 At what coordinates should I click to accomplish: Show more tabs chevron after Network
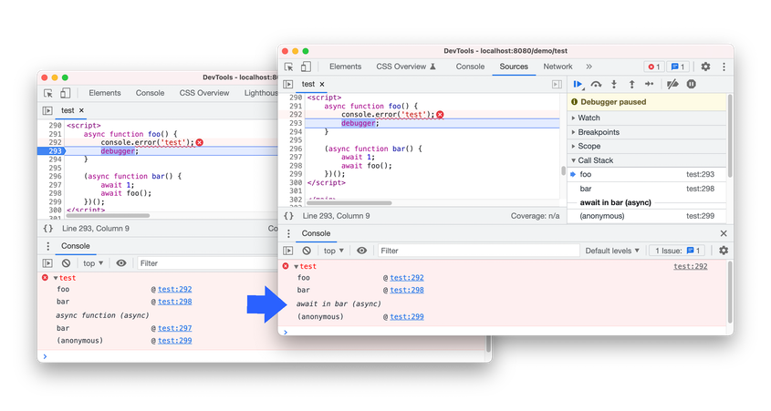(x=589, y=67)
